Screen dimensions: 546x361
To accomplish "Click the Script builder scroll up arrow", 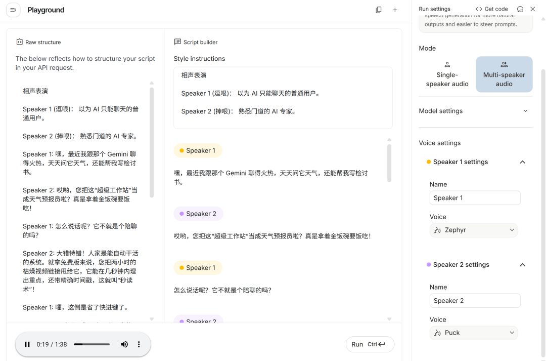I will (x=389, y=140).
